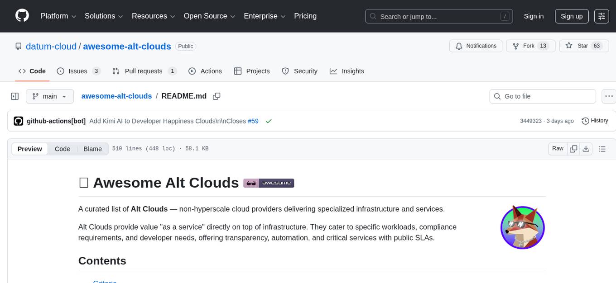This screenshot has width=616, height=283.
Task: Click the Sign in button
Action: 534,16
